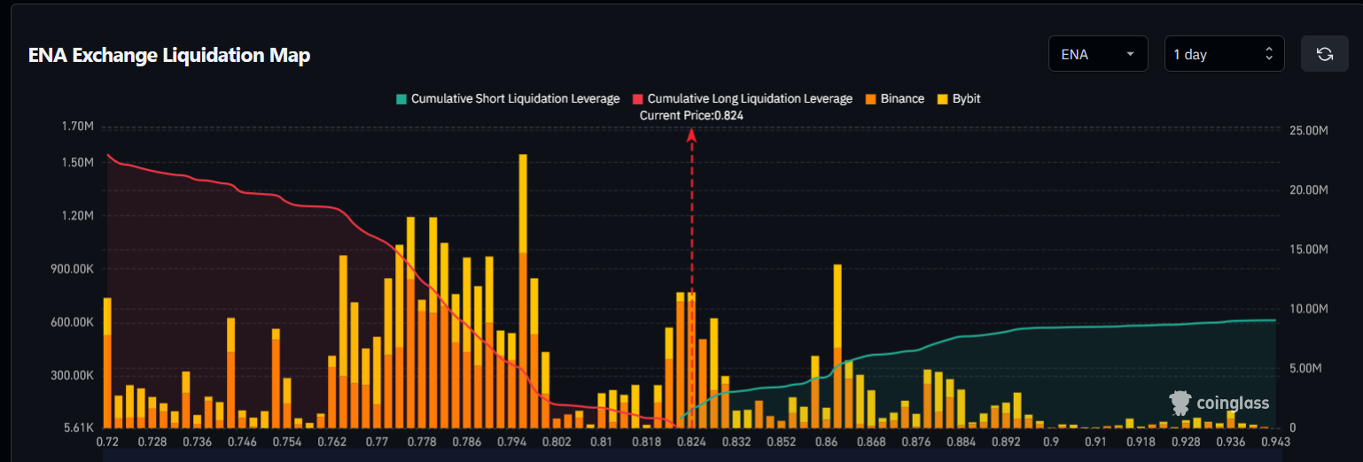1363x462 pixels.
Task: Click the ENA Exchange Liquidation Map title
Action: (x=169, y=55)
